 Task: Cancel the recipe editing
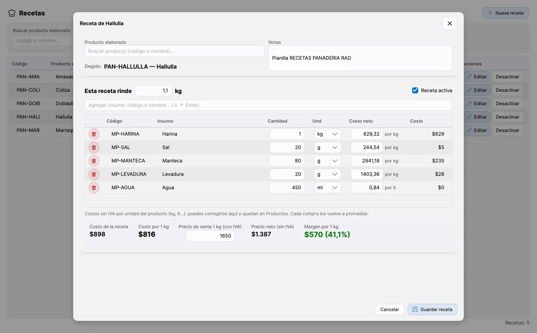tap(390, 309)
